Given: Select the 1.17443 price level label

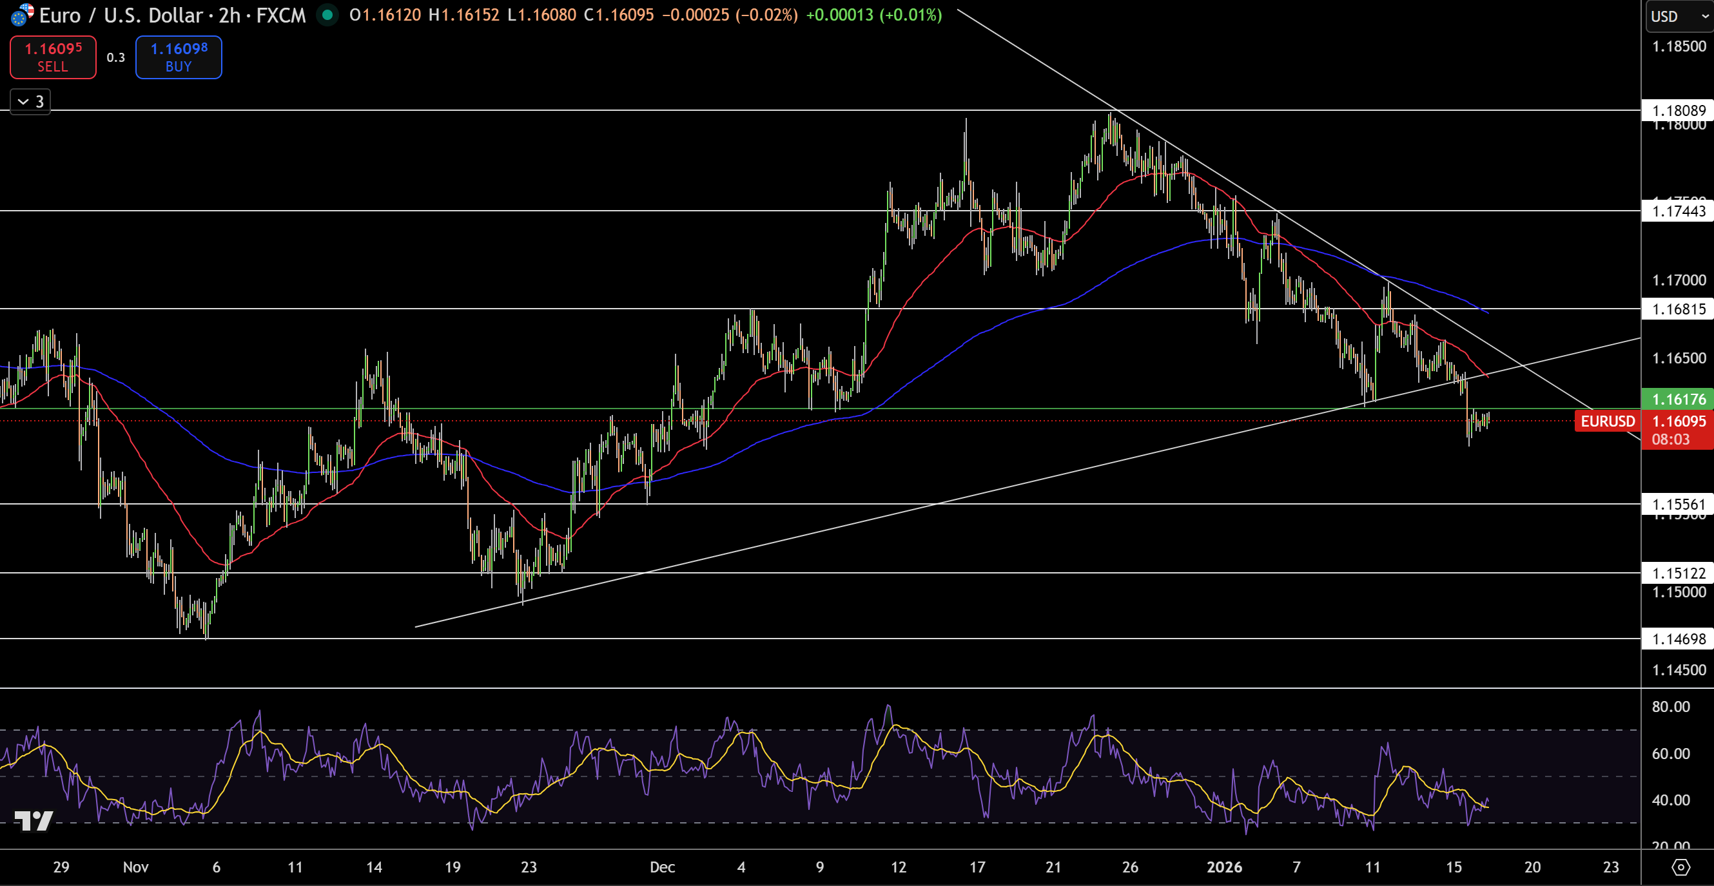Looking at the screenshot, I should [x=1678, y=211].
